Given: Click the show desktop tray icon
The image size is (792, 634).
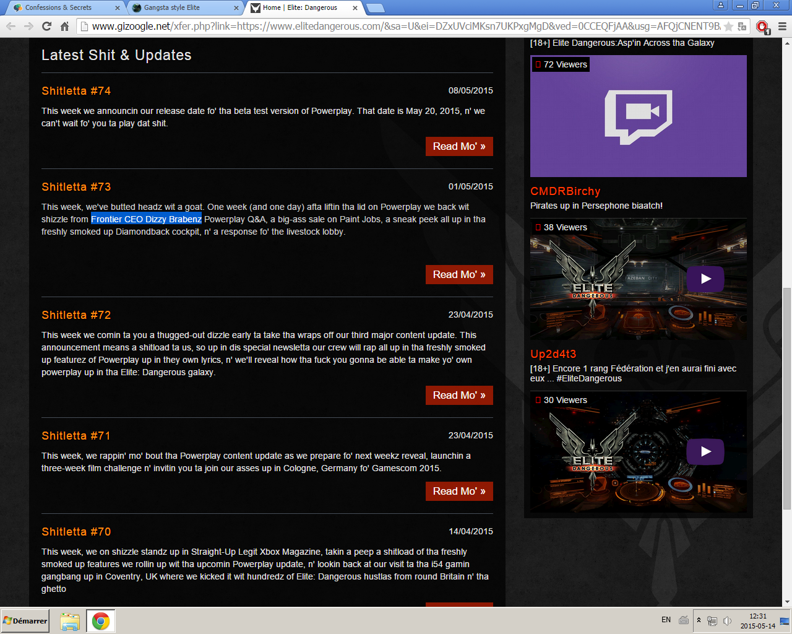Looking at the screenshot, I should tap(785, 621).
